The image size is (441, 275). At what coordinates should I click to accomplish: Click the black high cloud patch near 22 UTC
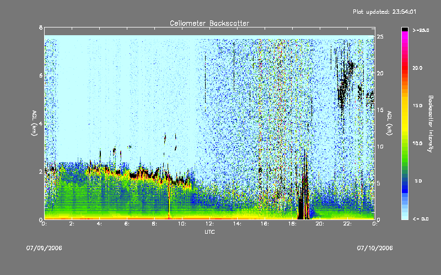point(343,84)
